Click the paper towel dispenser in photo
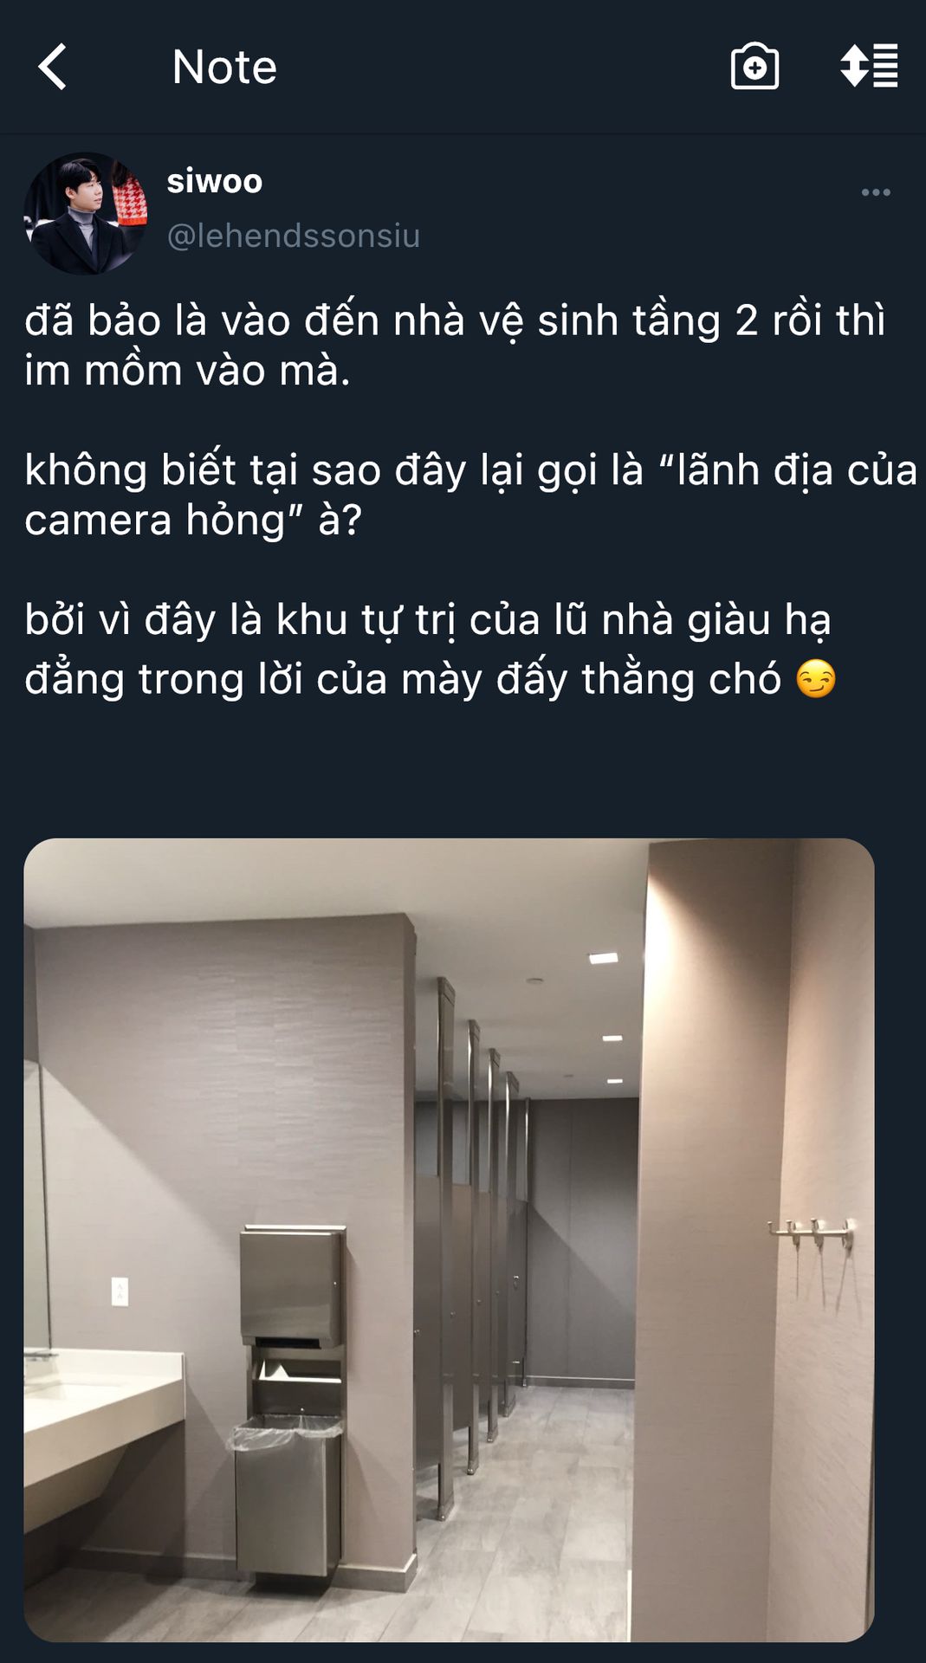The image size is (926, 1663). point(293,1286)
